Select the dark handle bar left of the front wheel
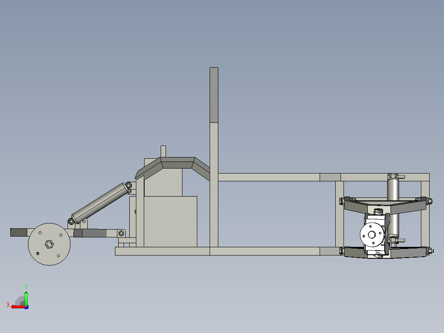444x333 pixels. 19,232
